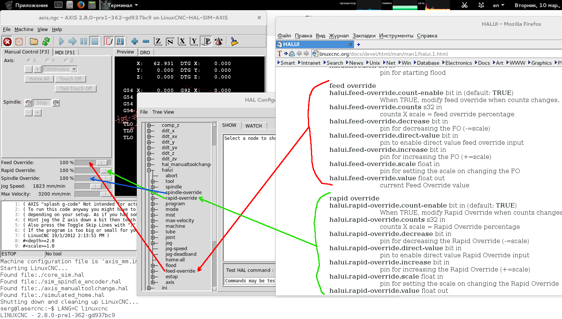Click the Feed Override slider
562x319 pixels.
[93, 163]
